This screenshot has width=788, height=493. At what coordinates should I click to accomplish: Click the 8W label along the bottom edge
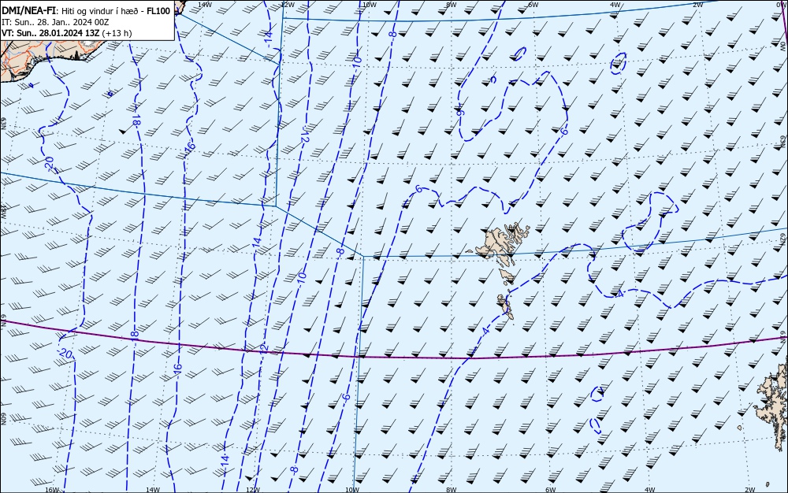pyautogui.click(x=452, y=490)
